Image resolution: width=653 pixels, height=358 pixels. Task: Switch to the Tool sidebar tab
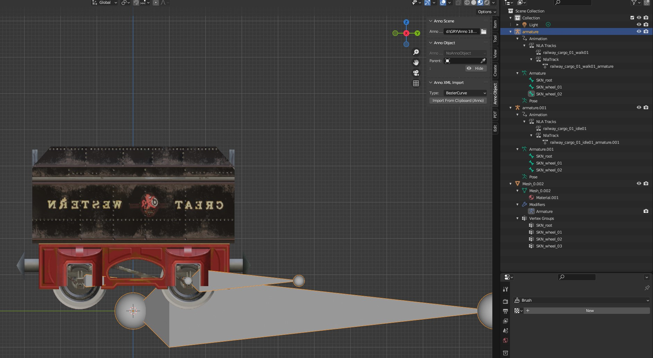pos(495,39)
